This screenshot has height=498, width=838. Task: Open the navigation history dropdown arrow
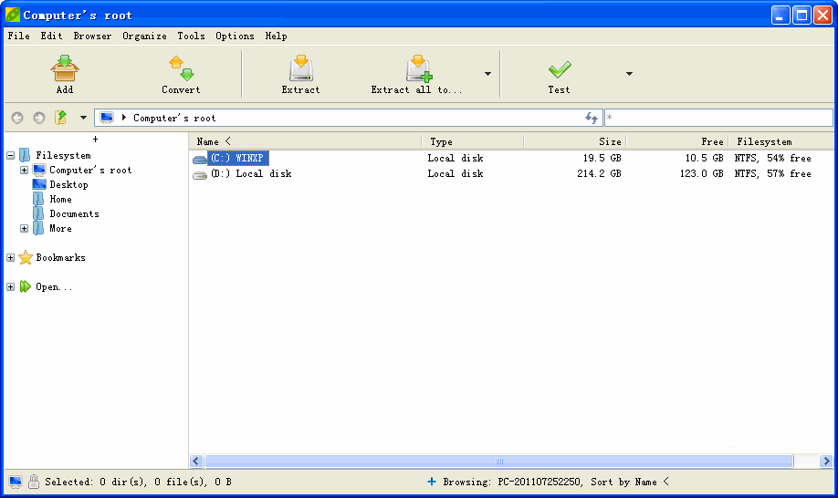tap(83, 118)
